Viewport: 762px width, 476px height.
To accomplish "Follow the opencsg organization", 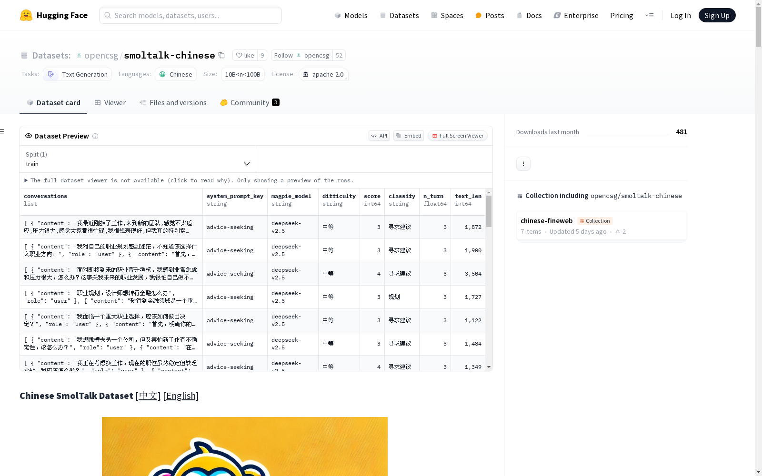I will [x=302, y=55].
